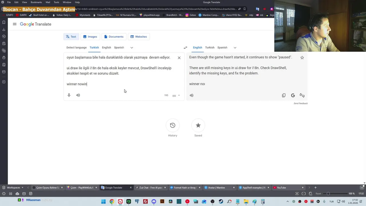Open the mail panel in Vivaldi sidebar
The image size is (366, 206).
pyautogui.click(x=4, y=72)
